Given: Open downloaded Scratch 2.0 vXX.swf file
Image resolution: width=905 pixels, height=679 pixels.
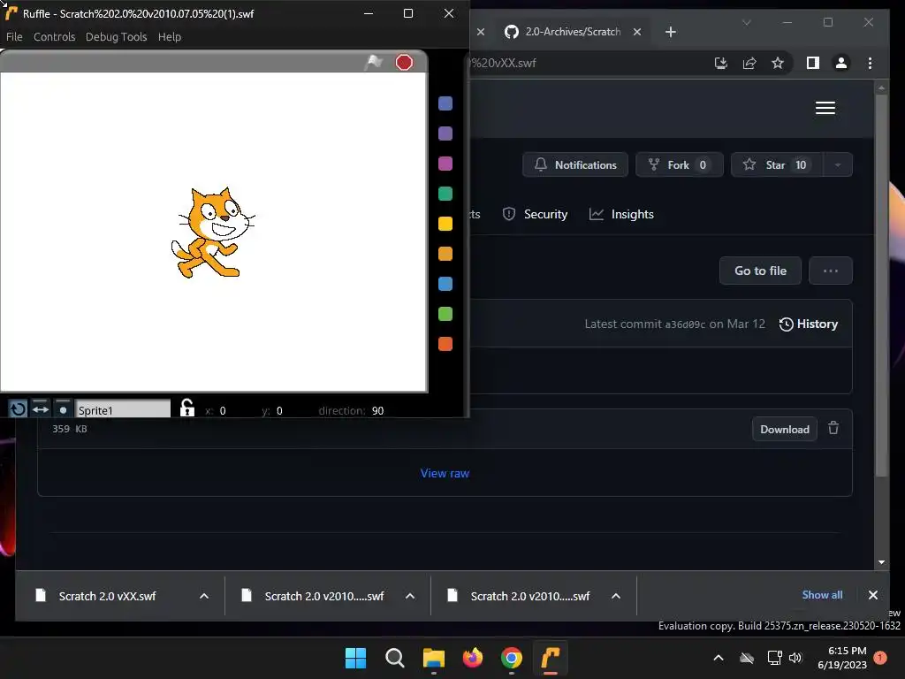Looking at the screenshot, I should click(x=107, y=596).
